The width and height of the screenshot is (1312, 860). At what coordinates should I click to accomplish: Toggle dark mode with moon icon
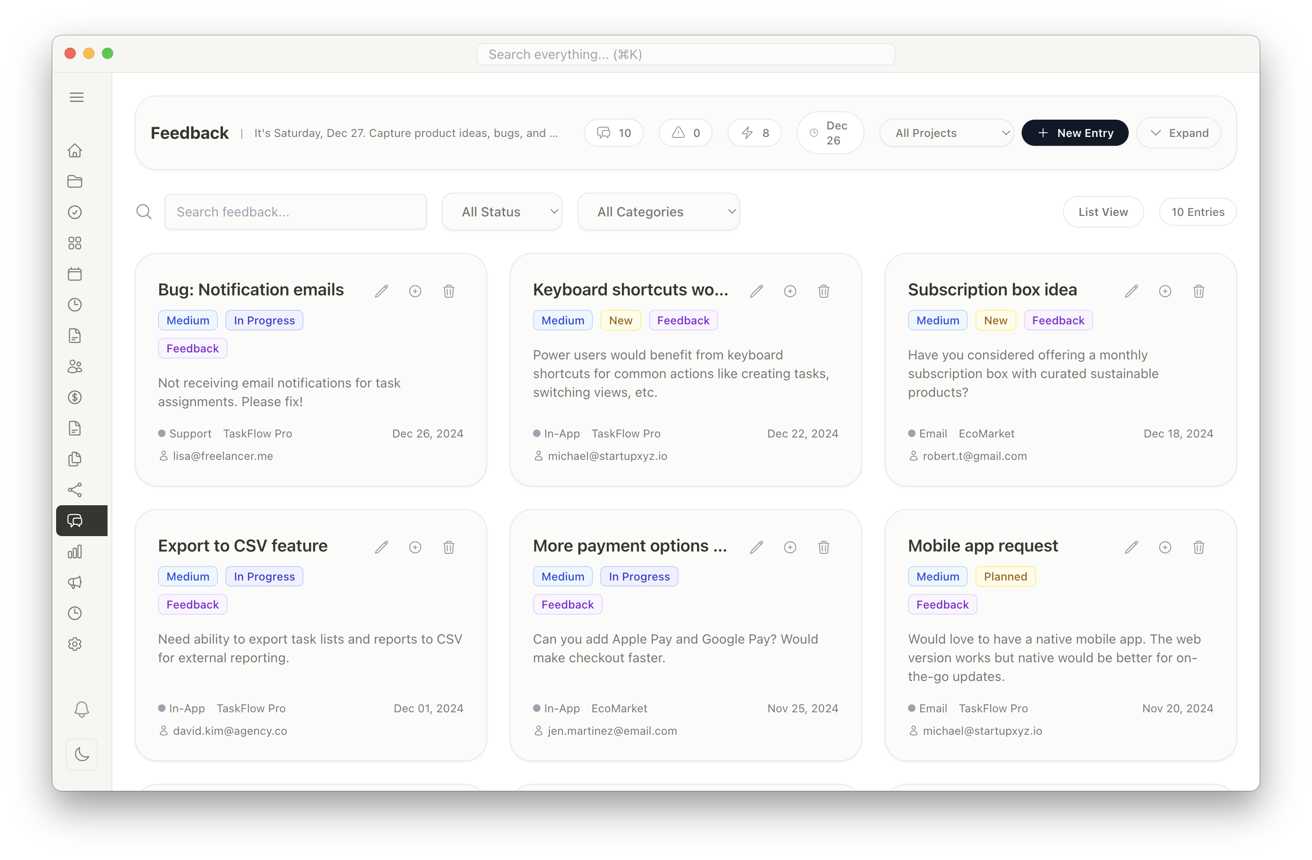pyautogui.click(x=81, y=754)
